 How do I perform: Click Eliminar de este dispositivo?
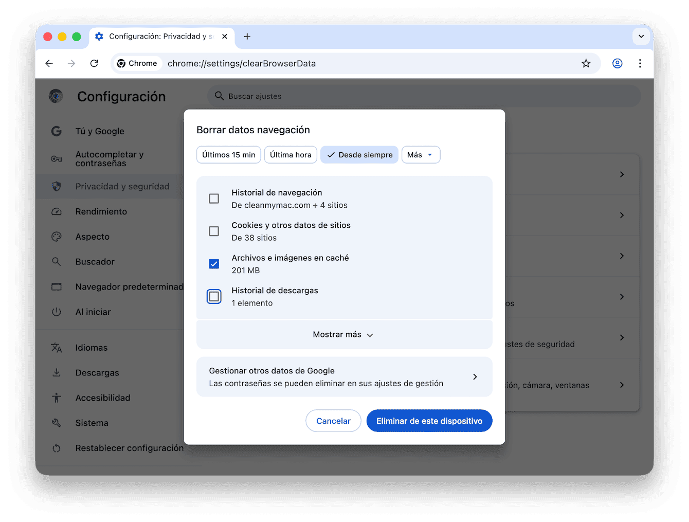429,421
